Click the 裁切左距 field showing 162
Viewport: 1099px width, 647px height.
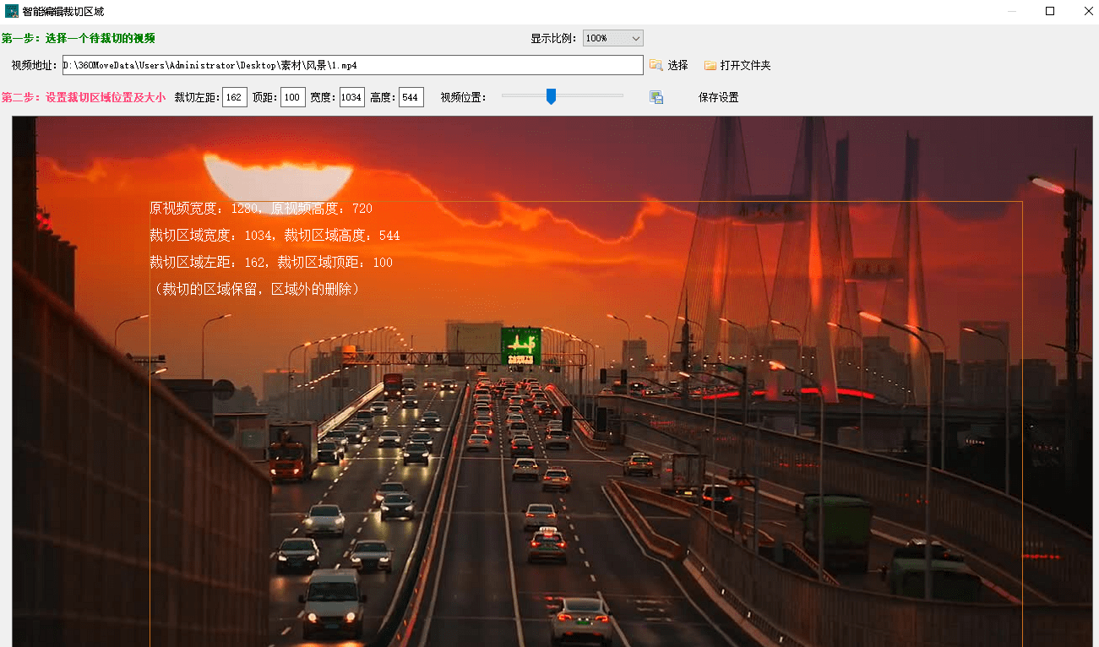(x=235, y=97)
